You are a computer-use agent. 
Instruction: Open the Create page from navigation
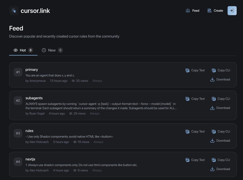[215, 11]
